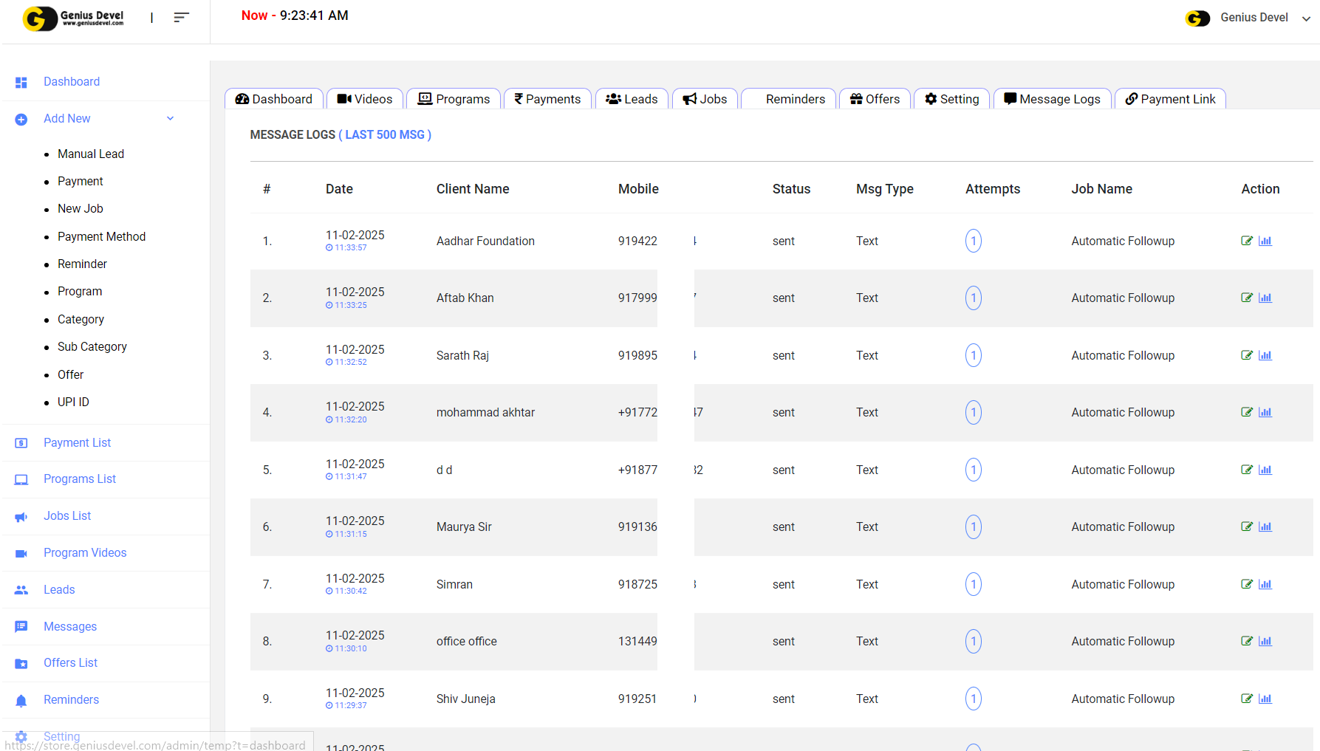
Task: Open stats chart icon for office office
Action: pyautogui.click(x=1265, y=642)
